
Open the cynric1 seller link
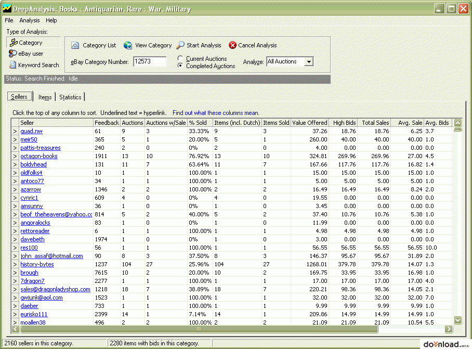pos(29,198)
